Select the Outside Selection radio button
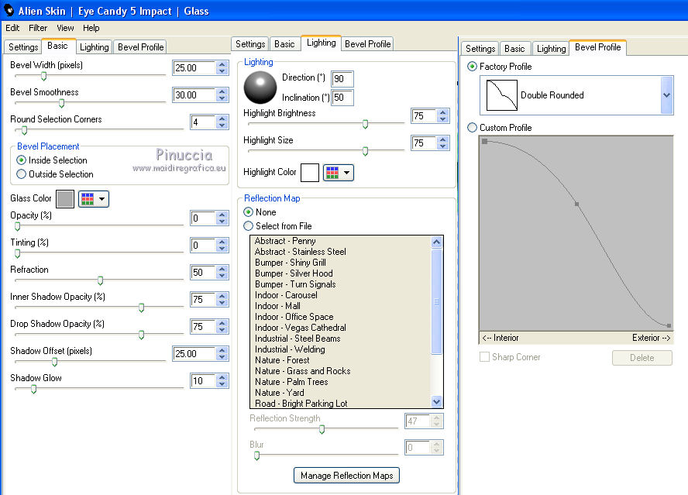 (x=22, y=174)
